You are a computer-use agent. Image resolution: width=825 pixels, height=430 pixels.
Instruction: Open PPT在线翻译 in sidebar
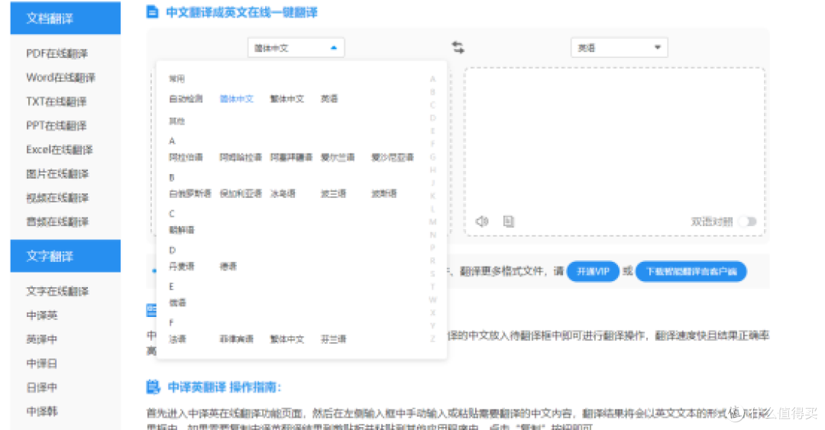[x=57, y=126]
